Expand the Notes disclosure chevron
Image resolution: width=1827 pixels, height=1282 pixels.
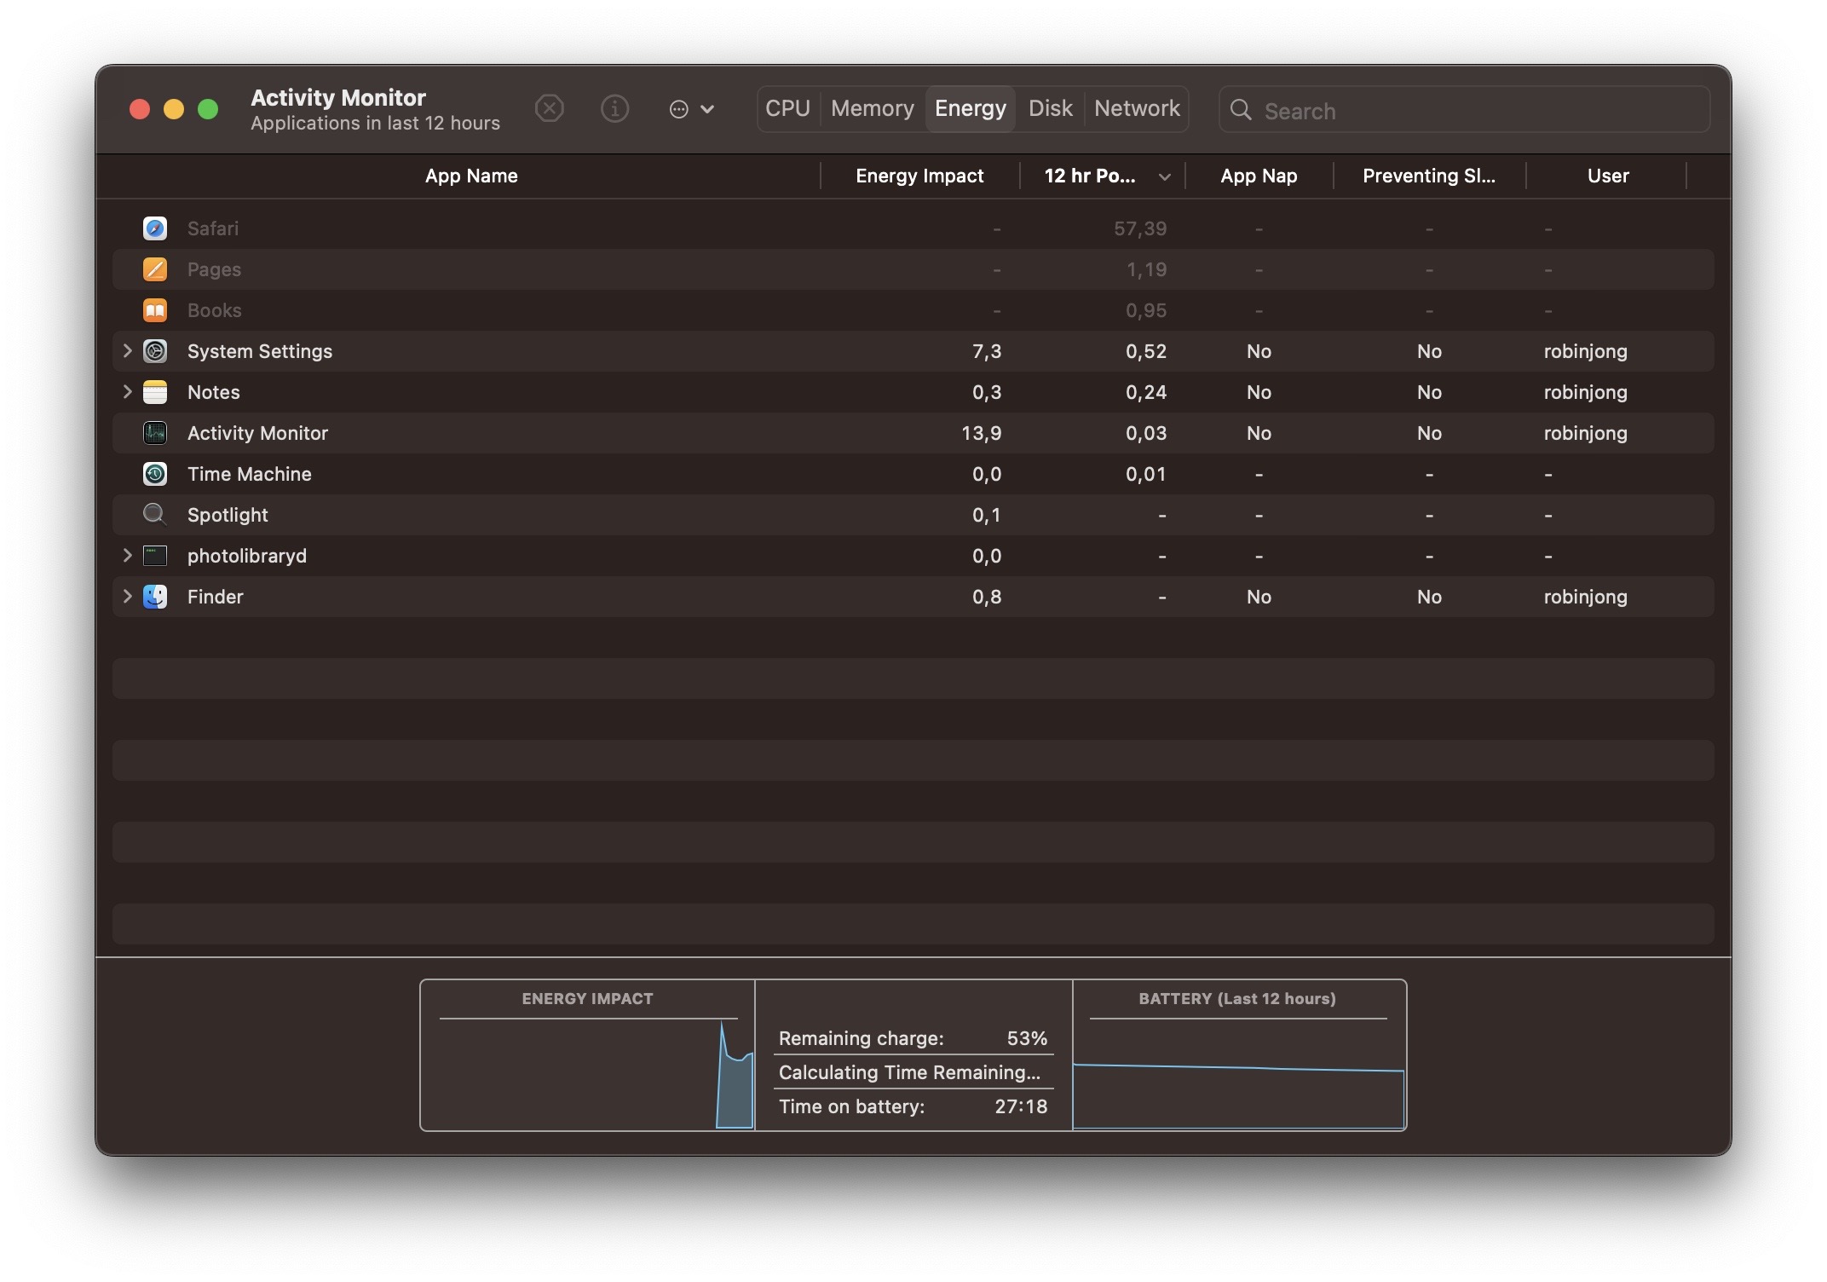pyautogui.click(x=127, y=392)
